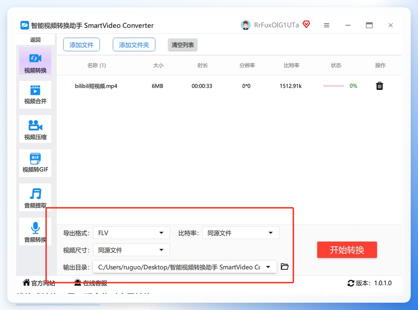Click the 分辨率 resolution column header
Image resolution: width=418 pixels, height=310 pixels.
point(247,65)
